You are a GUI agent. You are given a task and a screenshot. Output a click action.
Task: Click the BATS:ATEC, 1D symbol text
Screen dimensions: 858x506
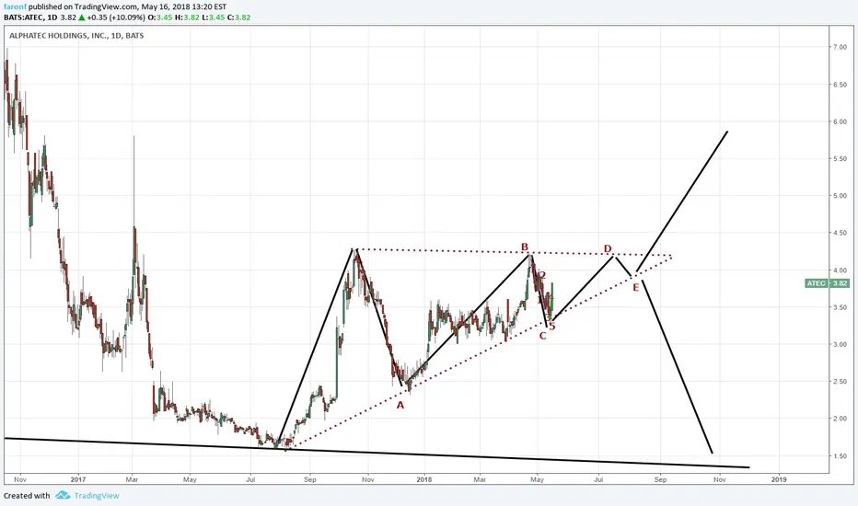click(x=30, y=17)
